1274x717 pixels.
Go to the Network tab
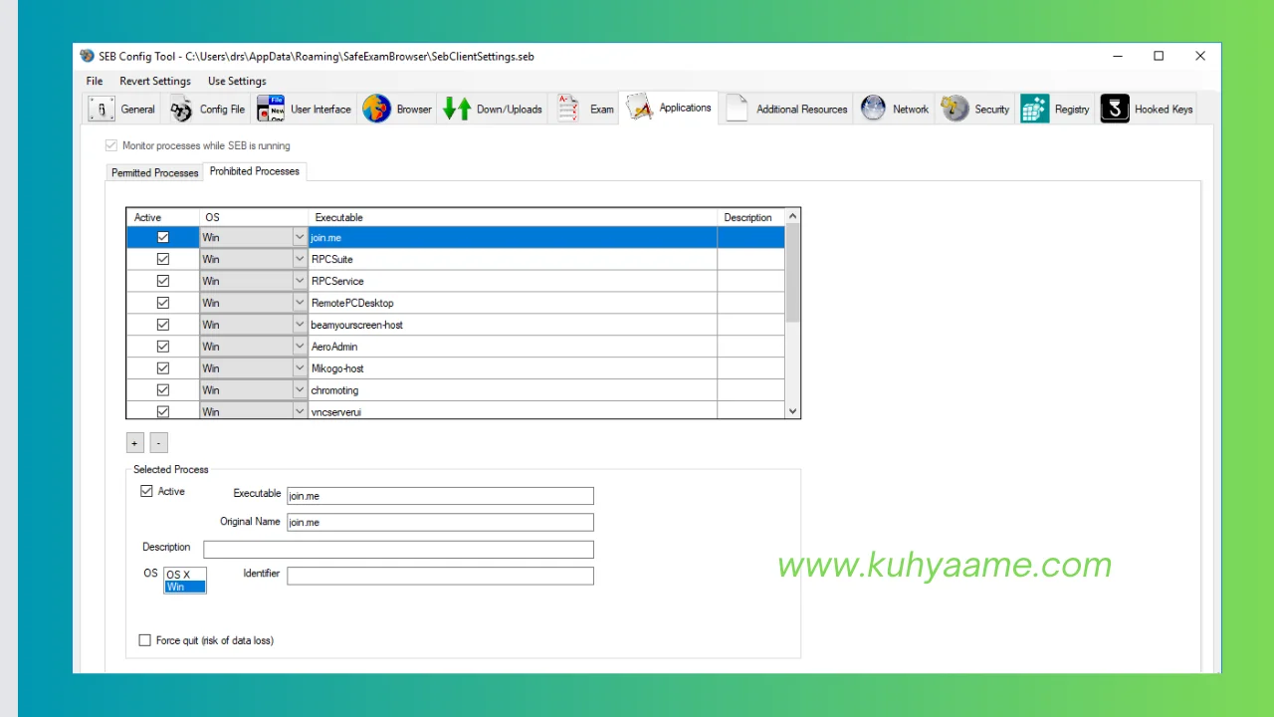point(896,109)
